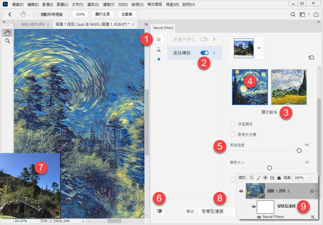The image size is (323, 225).
Task: Open the all filters sliders icon
Action: click(159, 39)
